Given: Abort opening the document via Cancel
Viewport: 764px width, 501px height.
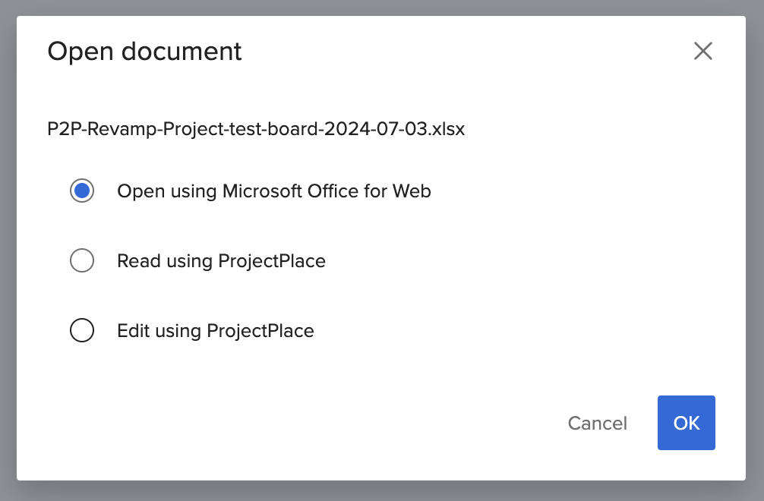Looking at the screenshot, I should [597, 423].
